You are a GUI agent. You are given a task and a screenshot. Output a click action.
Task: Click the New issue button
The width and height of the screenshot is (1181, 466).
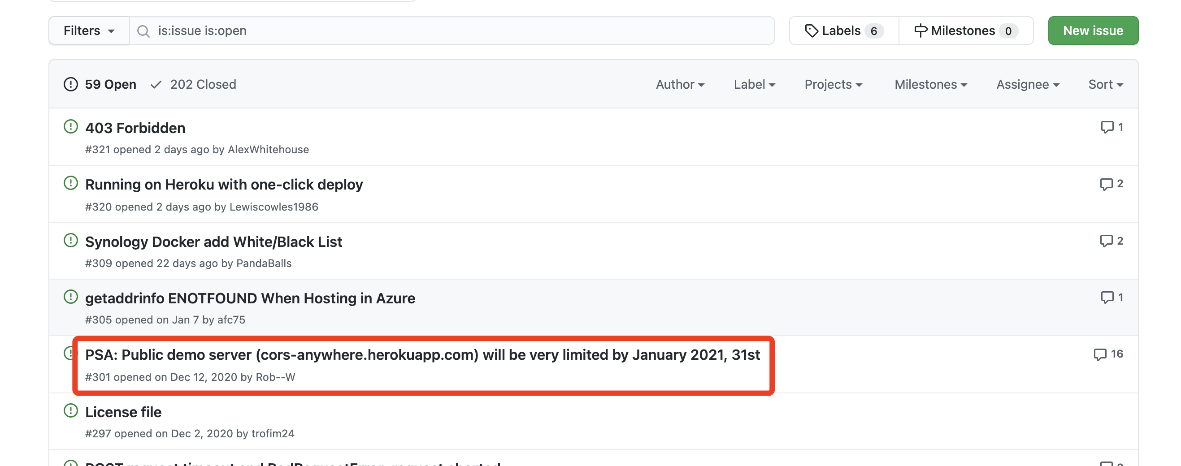[x=1093, y=31]
